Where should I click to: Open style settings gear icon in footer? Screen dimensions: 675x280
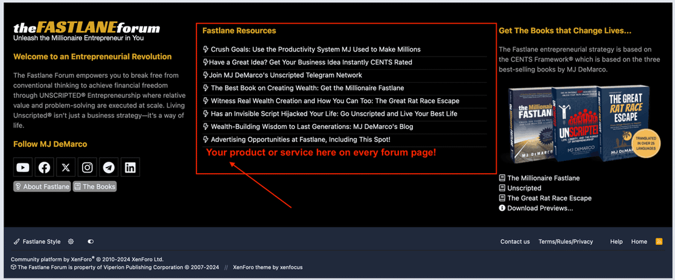point(71,242)
